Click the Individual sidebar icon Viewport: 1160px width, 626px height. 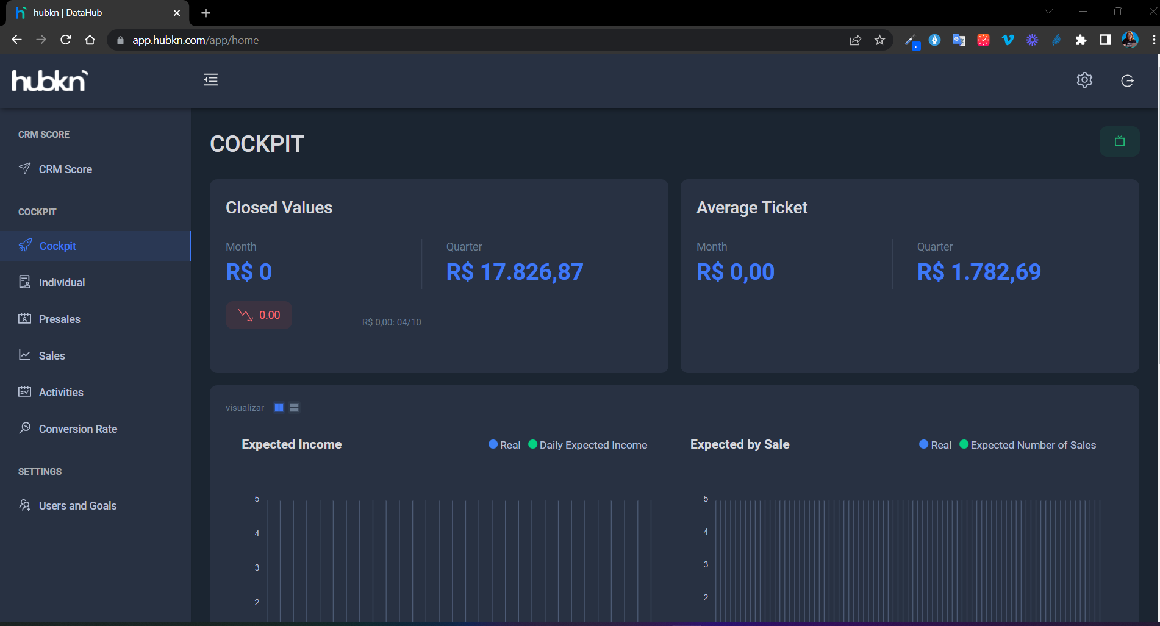[24, 282]
